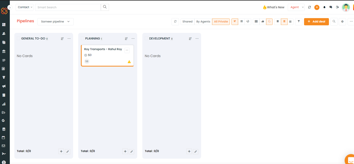Open the address book icon in sidebar
The width and height of the screenshot is (354, 164).
[x=4, y=69]
